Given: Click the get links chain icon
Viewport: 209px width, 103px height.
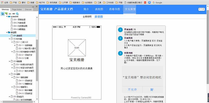Looking at the screenshot, I should click(x=14, y=14).
